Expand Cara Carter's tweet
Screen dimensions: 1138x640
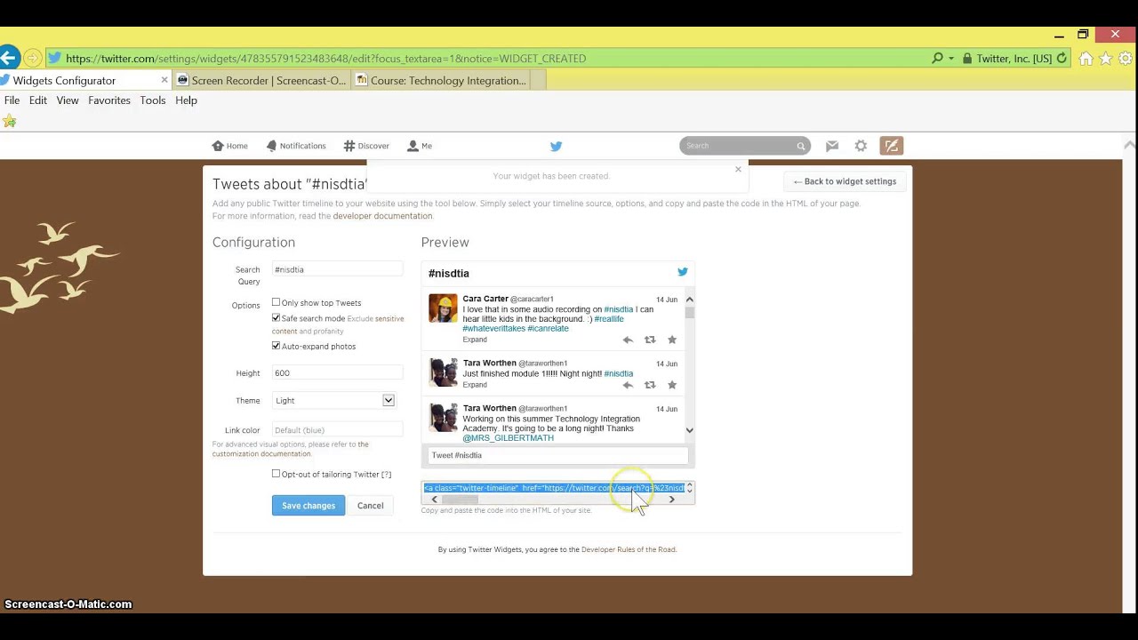(x=475, y=340)
